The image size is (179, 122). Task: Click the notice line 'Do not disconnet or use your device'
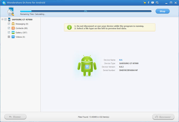point(109,26)
